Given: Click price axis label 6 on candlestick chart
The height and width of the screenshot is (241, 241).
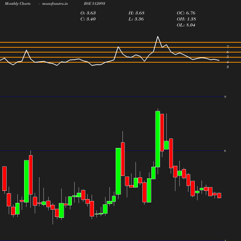Looking at the screenshot, I should 225,151.
